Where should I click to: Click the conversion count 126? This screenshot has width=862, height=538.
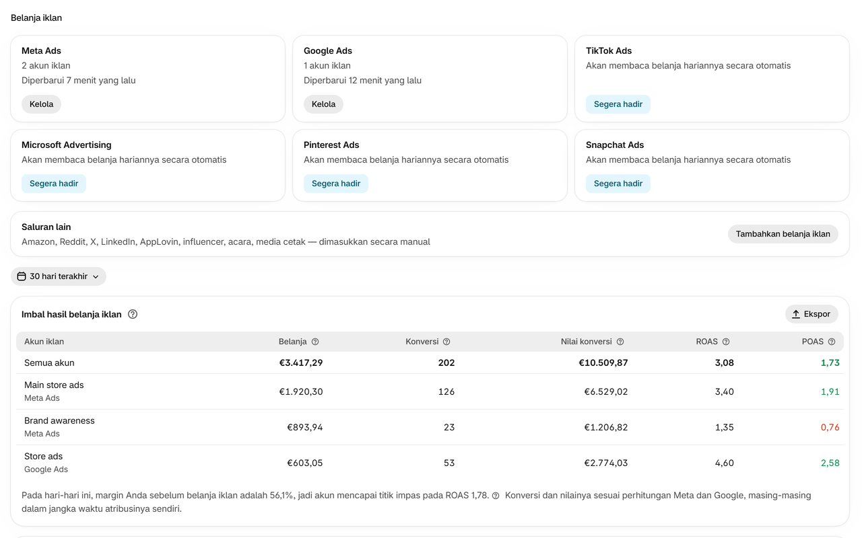pyautogui.click(x=446, y=391)
